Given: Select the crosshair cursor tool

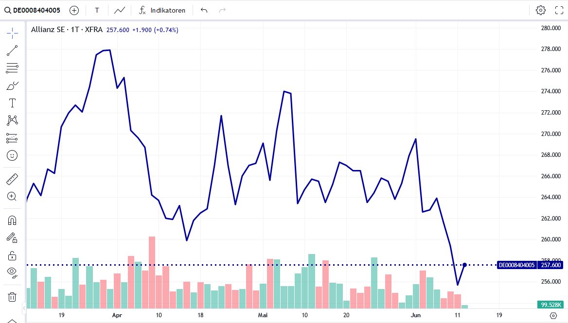Looking at the screenshot, I should coord(12,33).
